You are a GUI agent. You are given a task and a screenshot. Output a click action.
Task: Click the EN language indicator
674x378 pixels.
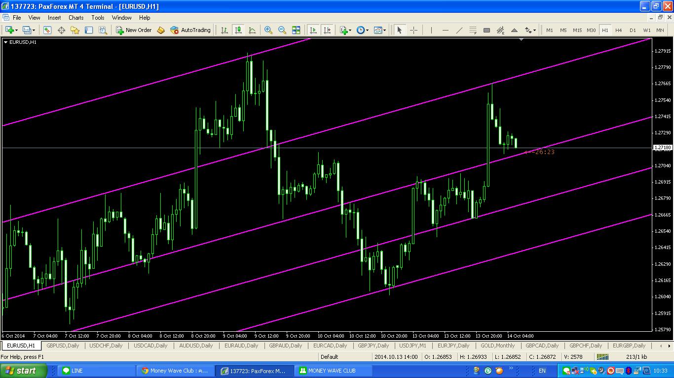[x=542, y=371]
